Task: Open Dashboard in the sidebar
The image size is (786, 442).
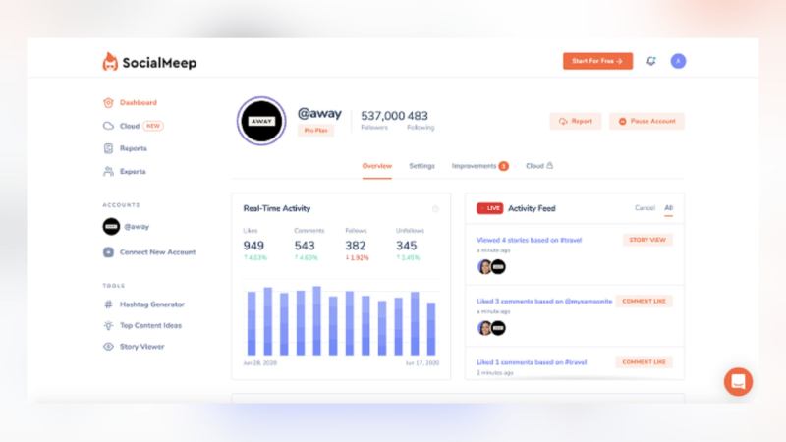Action: click(x=138, y=102)
